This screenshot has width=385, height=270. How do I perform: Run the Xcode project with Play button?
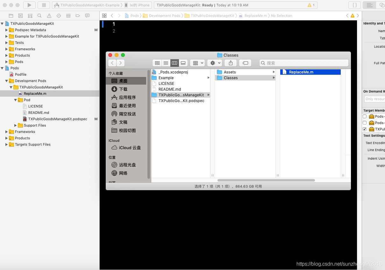(29, 5)
